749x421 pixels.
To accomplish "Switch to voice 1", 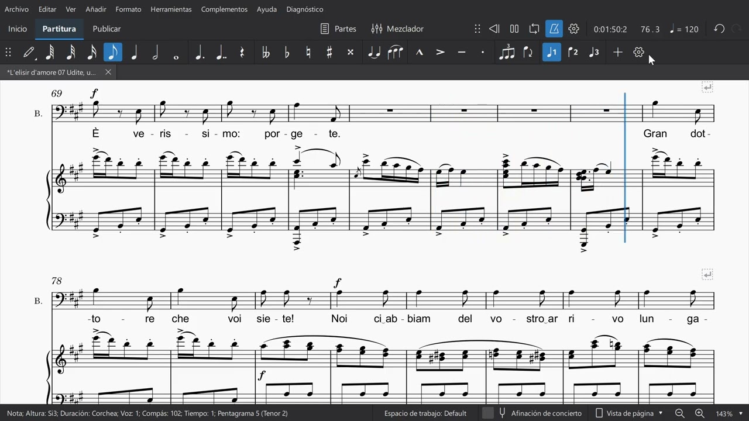I will (x=552, y=52).
